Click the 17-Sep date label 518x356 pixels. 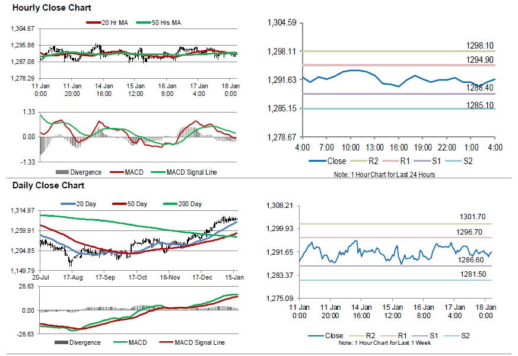point(105,277)
